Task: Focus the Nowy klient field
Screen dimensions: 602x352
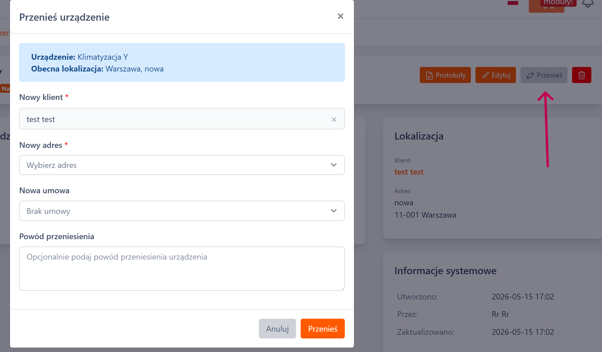Action: pos(182,119)
